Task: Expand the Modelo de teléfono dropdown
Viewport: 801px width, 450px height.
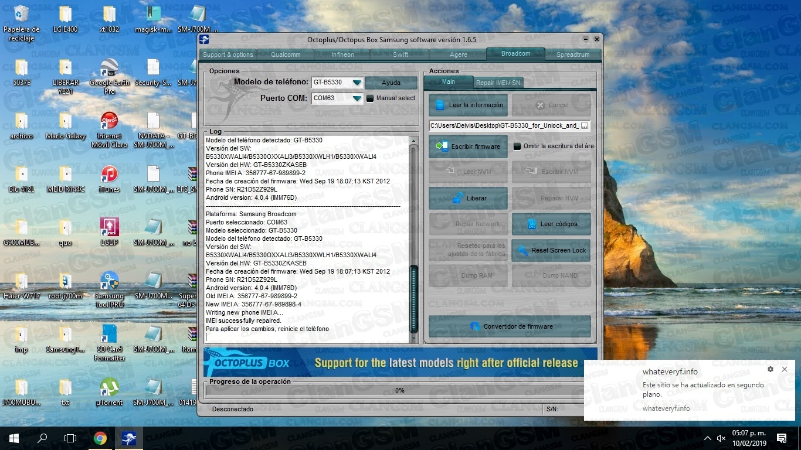Action: point(357,83)
